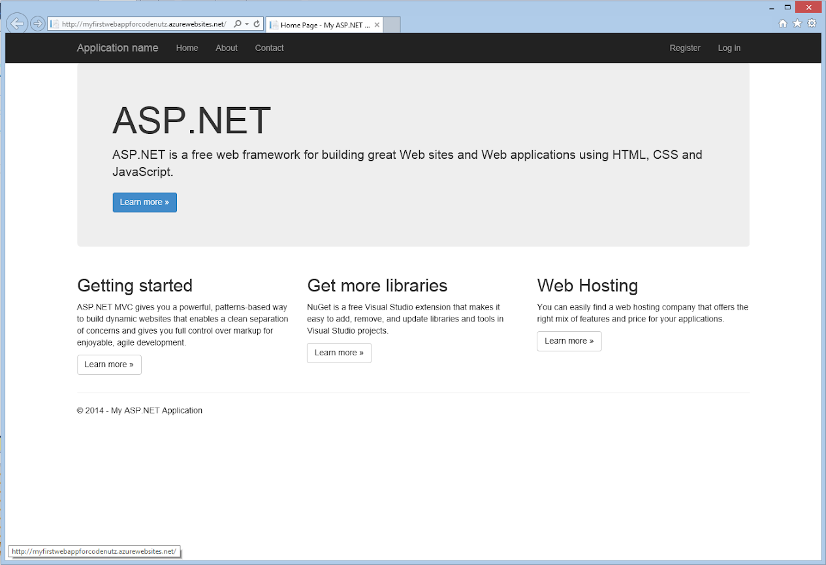
Task: Click the Getting started heading
Action: pos(135,285)
